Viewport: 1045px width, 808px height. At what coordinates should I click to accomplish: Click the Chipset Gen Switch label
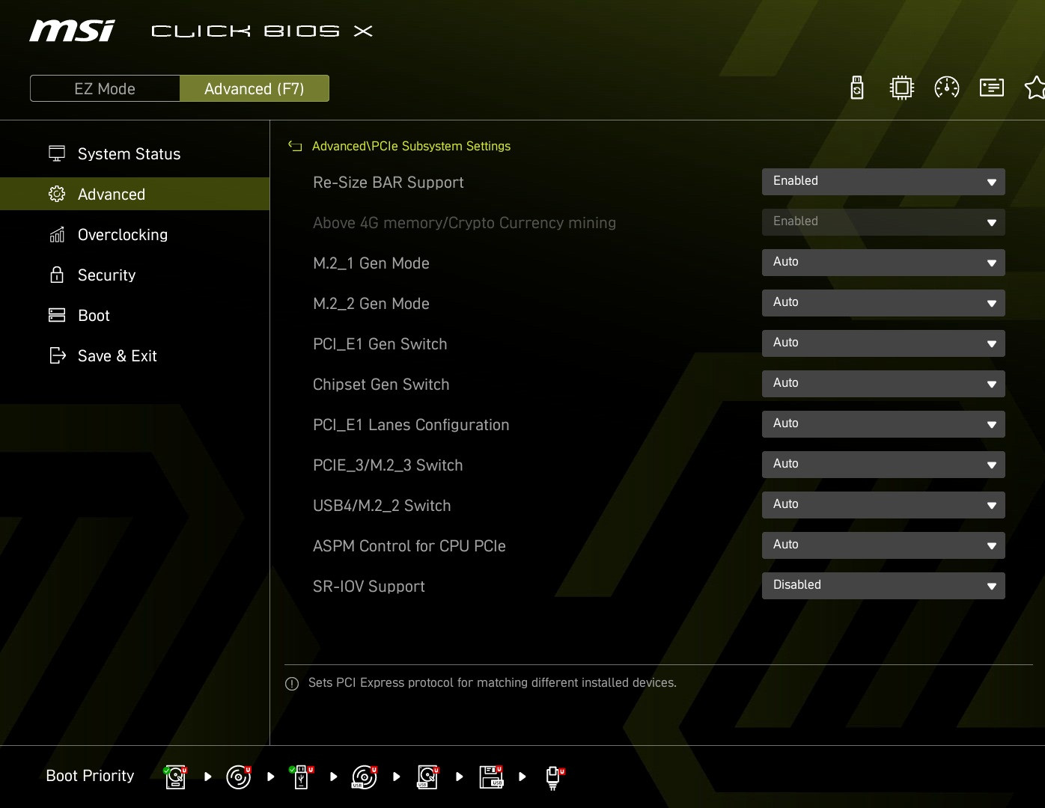[x=381, y=385]
